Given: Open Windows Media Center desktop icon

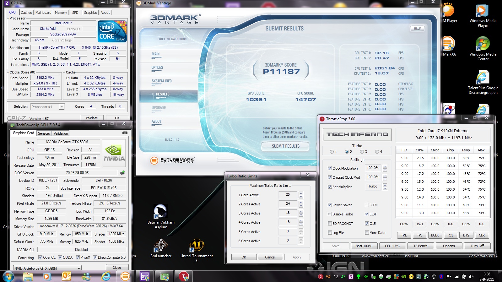Looking at the screenshot, I should click(x=483, y=49).
